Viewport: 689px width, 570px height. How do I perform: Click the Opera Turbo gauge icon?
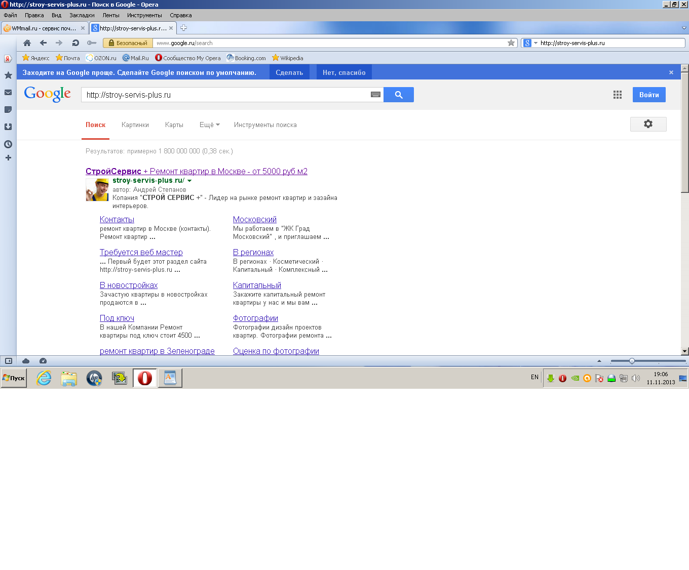43,361
